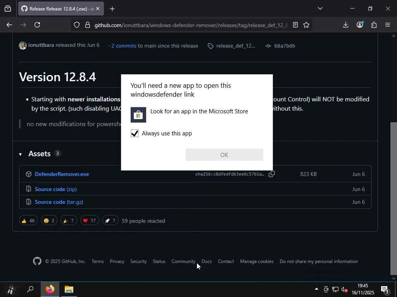Open the muted volume tray icon
This screenshot has width=397, height=297.
[344, 289]
